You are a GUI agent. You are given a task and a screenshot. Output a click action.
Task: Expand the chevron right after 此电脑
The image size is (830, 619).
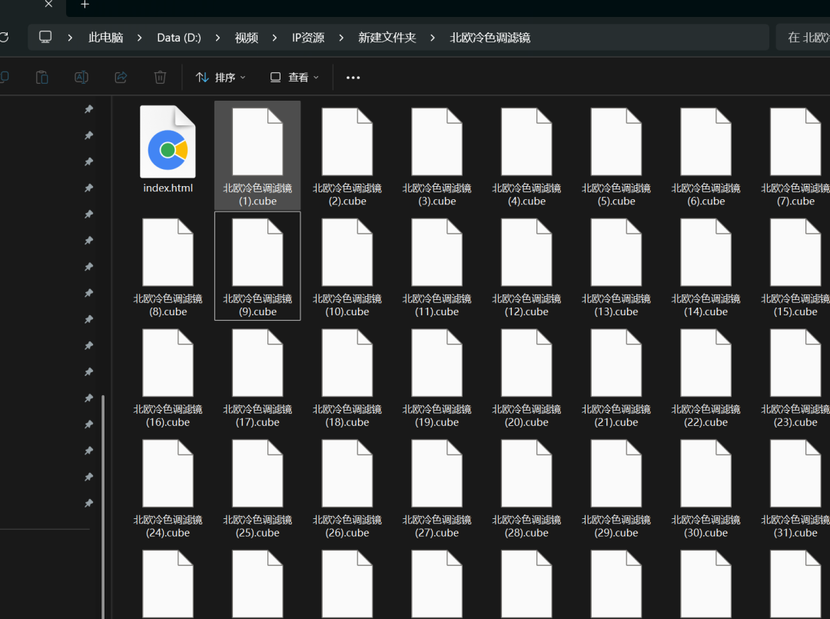pos(140,38)
